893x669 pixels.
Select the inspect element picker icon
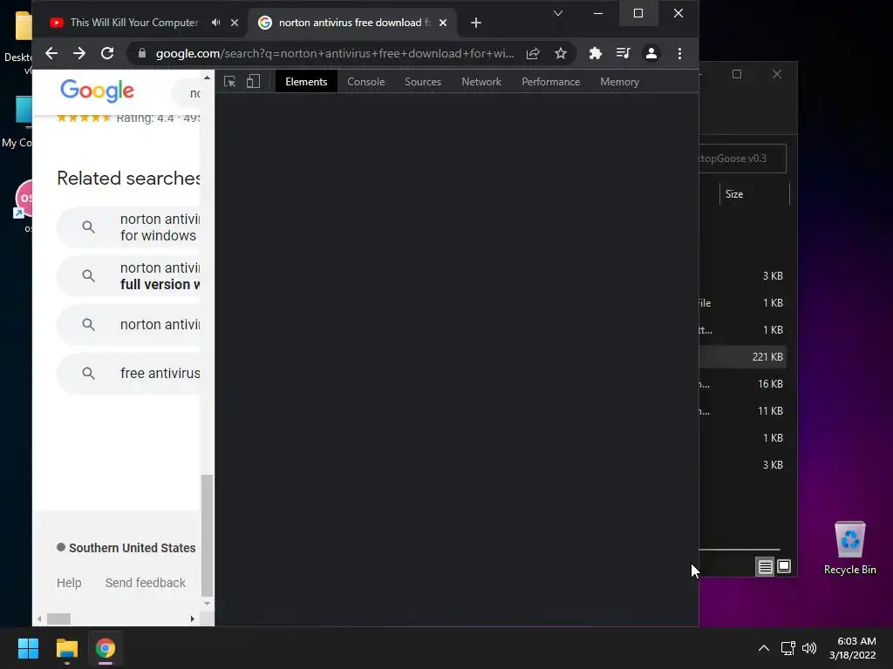click(x=230, y=82)
